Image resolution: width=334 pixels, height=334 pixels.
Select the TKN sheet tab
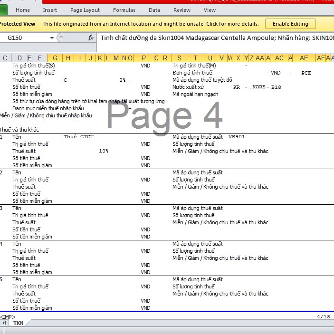[18, 323]
